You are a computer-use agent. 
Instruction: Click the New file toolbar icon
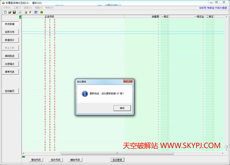[5, 12]
